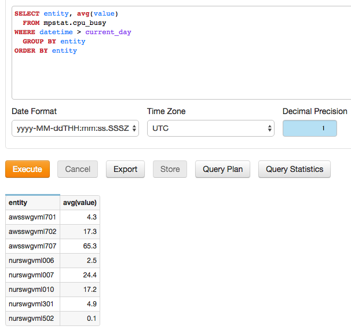Select cell nurswgvml010
This screenshot has height=333, width=351.
(x=32, y=290)
